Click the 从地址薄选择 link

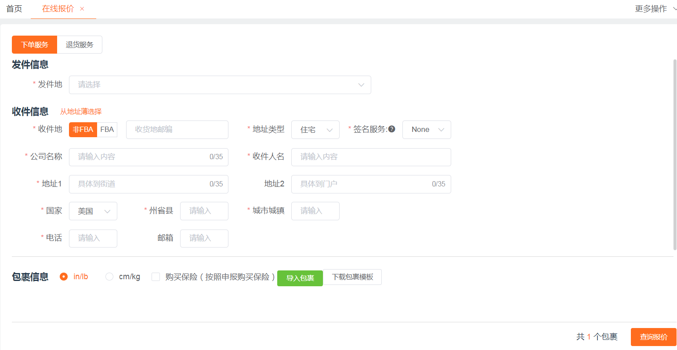point(81,112)
